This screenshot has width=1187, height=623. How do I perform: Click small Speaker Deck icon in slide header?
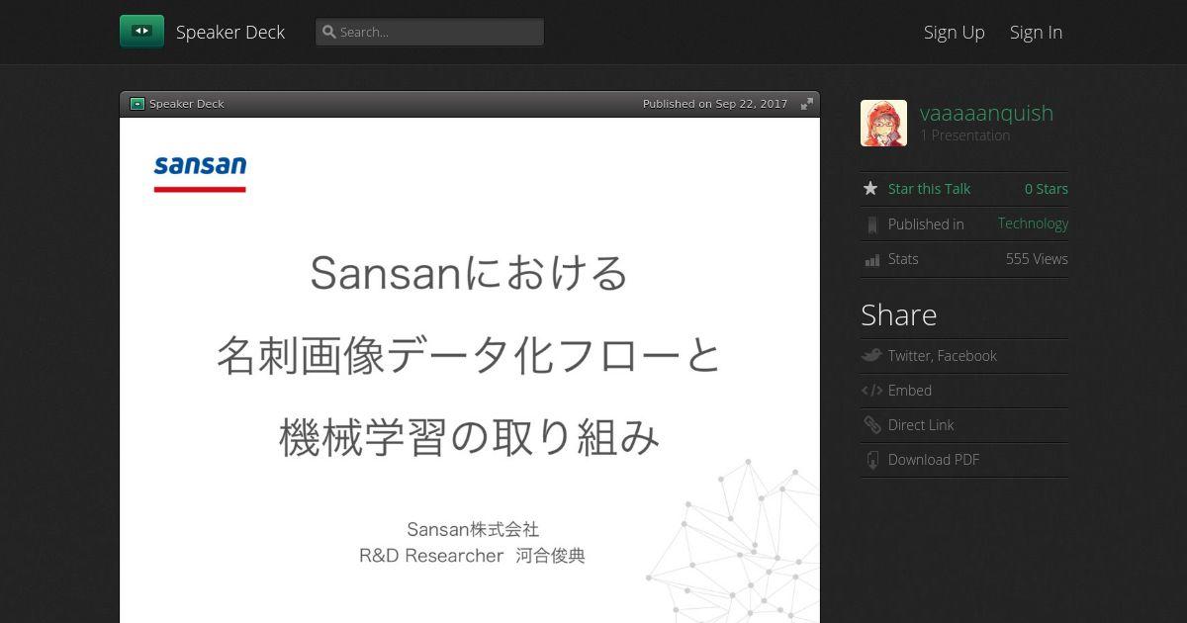137,104
